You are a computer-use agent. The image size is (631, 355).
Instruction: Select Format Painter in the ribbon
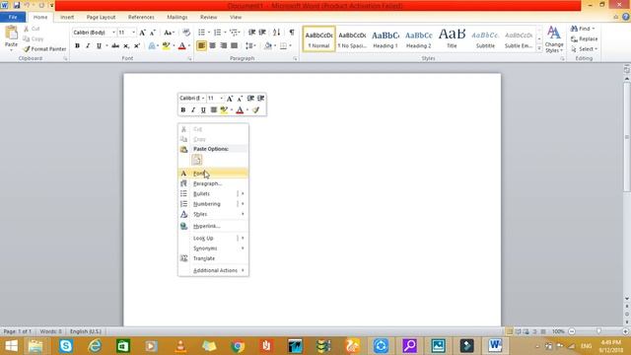coord(44,48)
